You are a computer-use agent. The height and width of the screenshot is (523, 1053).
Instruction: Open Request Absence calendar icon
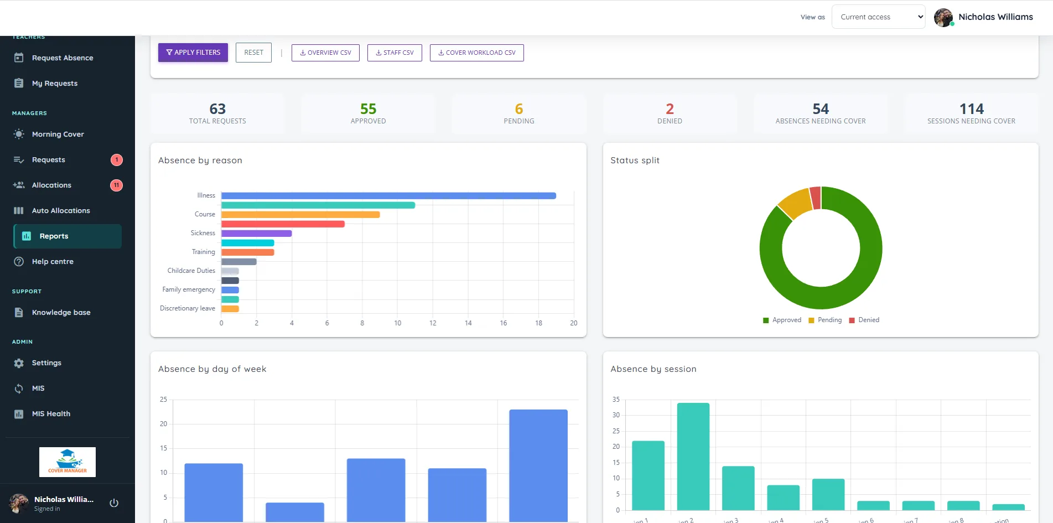point(19,58)
